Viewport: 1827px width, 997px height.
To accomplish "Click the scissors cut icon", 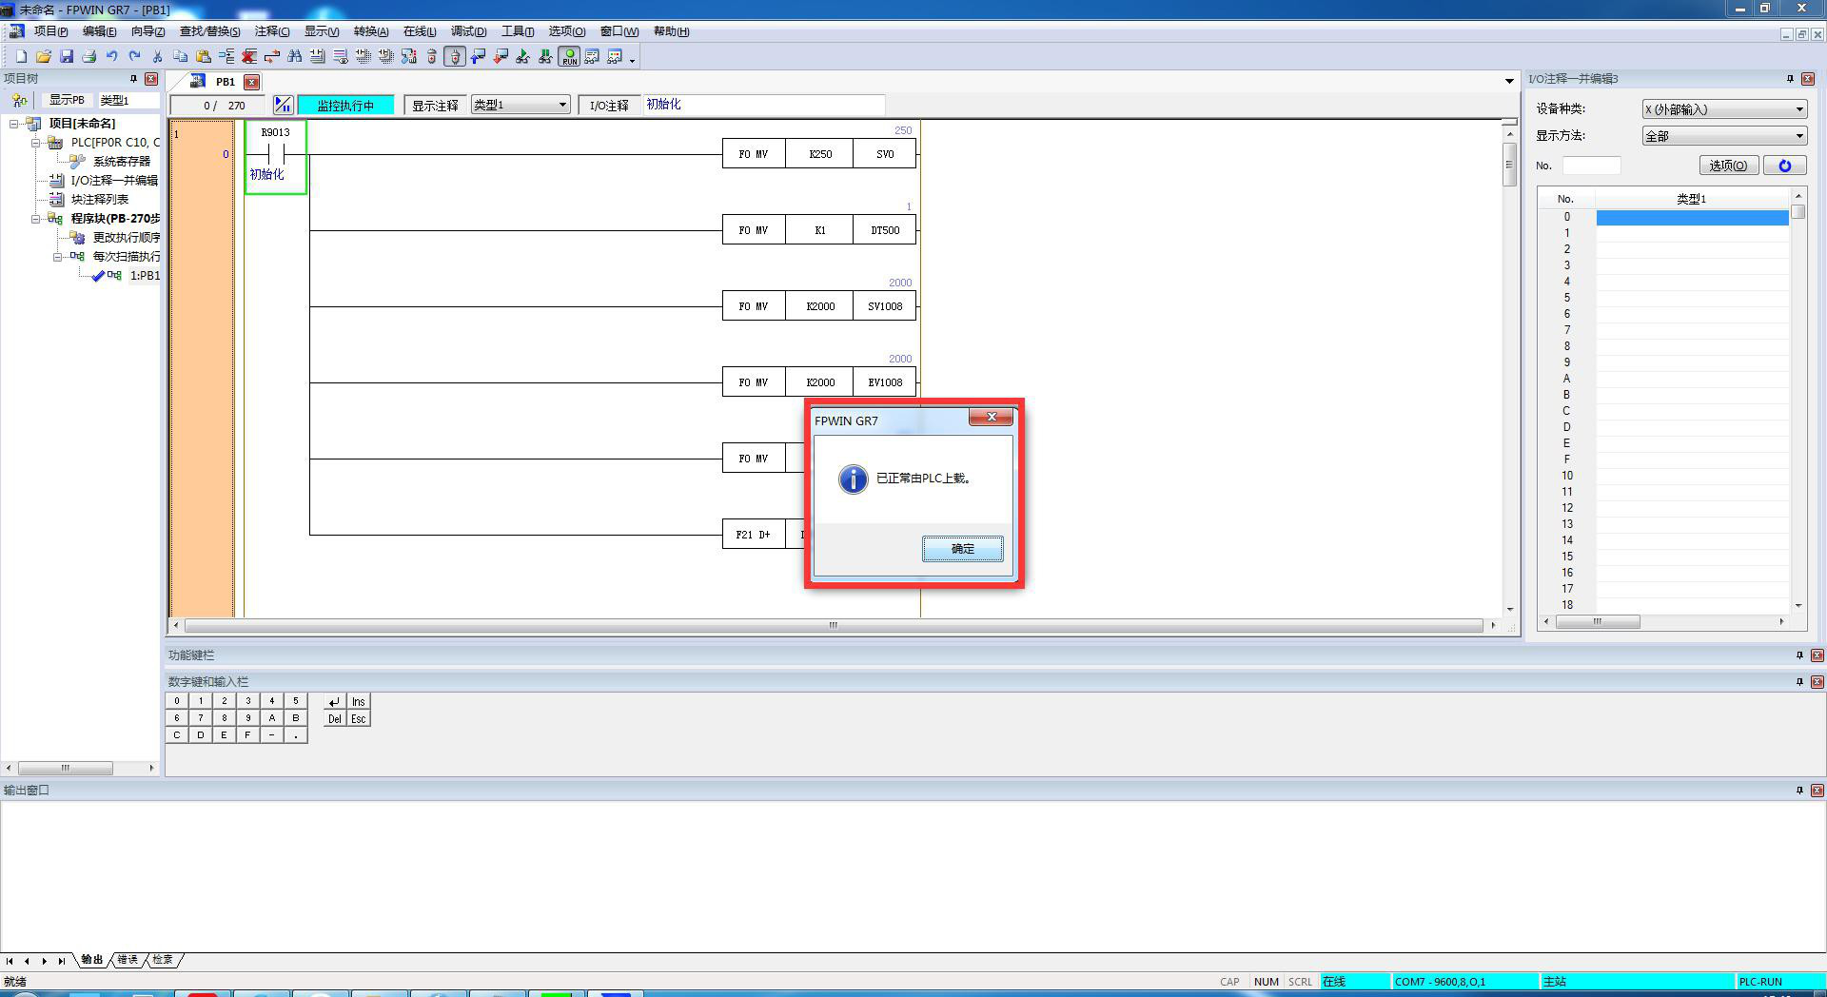I will point(158,57).
